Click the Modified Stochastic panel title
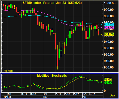This screenshot has height=99, width=119. tap(52, 76)
